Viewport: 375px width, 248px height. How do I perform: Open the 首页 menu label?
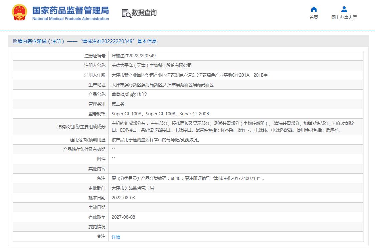(314, 18)
